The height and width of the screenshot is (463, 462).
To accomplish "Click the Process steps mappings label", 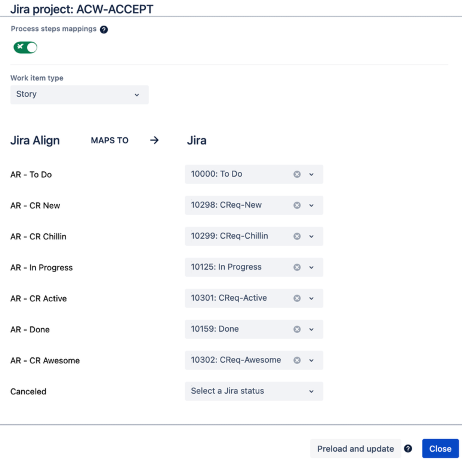I will 53,29.
